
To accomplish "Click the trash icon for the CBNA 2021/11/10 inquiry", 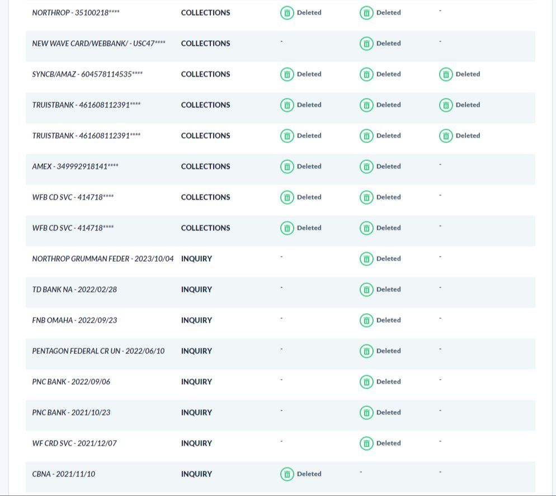I will 287,474.
